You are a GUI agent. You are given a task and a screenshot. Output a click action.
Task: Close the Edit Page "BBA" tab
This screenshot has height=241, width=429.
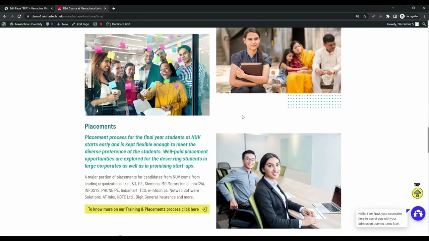52,8
